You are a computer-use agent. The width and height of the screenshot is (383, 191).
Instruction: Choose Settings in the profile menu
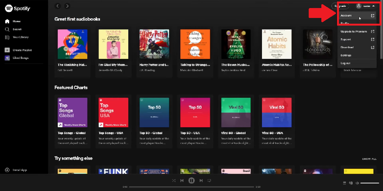pyautogui.click(x=346, y=55)
